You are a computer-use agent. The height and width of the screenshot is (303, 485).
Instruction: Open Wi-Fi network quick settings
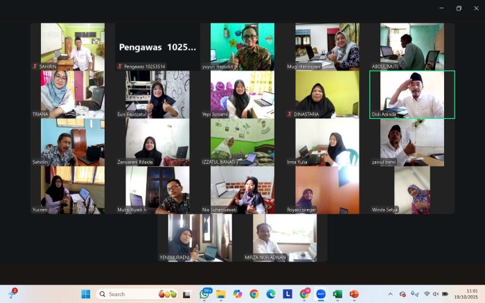(x=427, y=294)
